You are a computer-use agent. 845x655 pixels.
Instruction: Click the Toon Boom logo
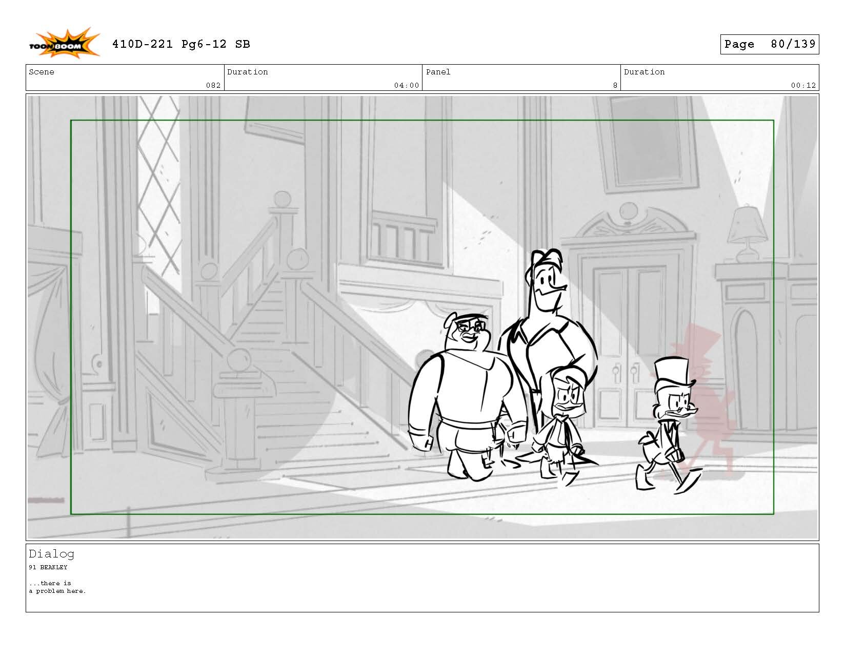64,43
